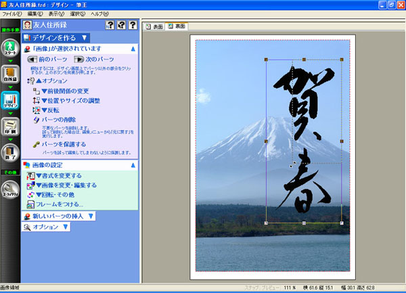Select the デザイン step icon

pos(10,99)
